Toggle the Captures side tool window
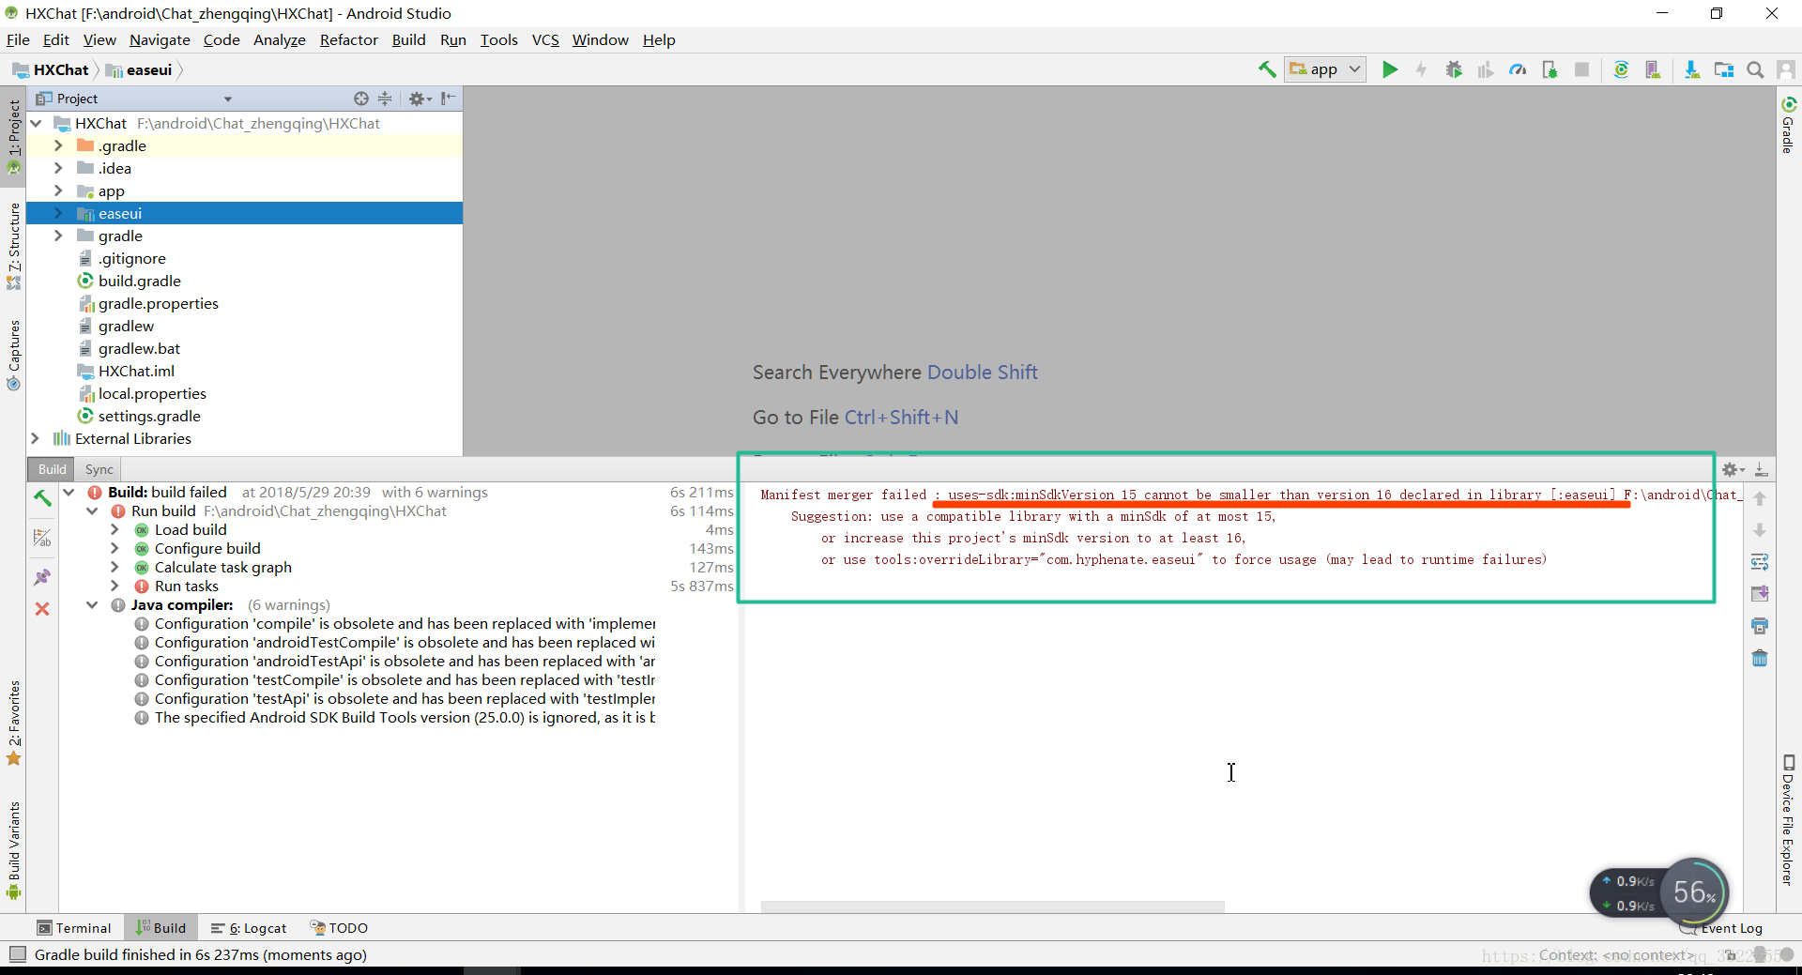Image resolution: width=1802 pixels, height=975 pixels. click(13, 355)
